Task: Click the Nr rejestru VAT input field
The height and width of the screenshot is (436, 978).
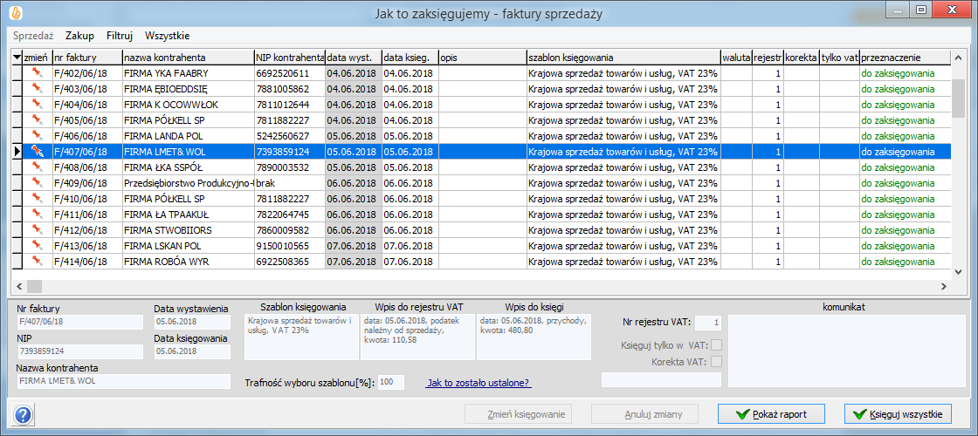Action: point(708,324)
